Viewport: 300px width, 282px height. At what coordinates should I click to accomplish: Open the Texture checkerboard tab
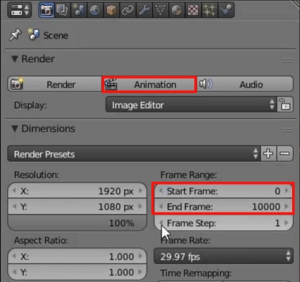click(x=193, y=10)
